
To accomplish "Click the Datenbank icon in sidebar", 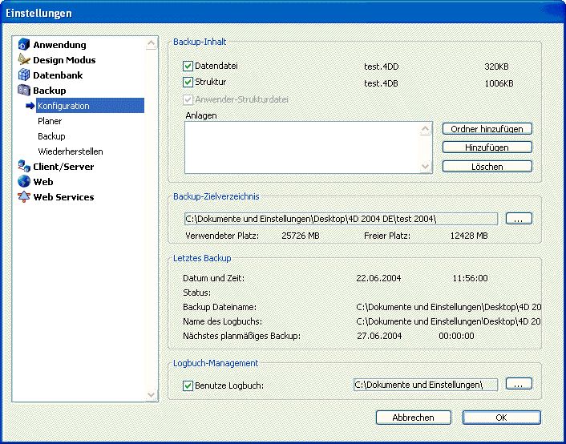I will point(24,75).
